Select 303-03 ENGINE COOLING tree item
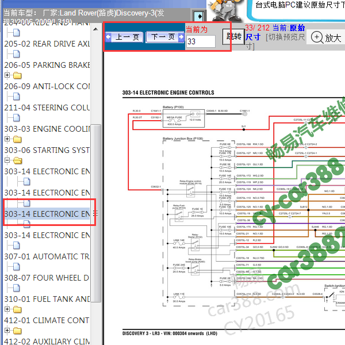 point(47,129)
